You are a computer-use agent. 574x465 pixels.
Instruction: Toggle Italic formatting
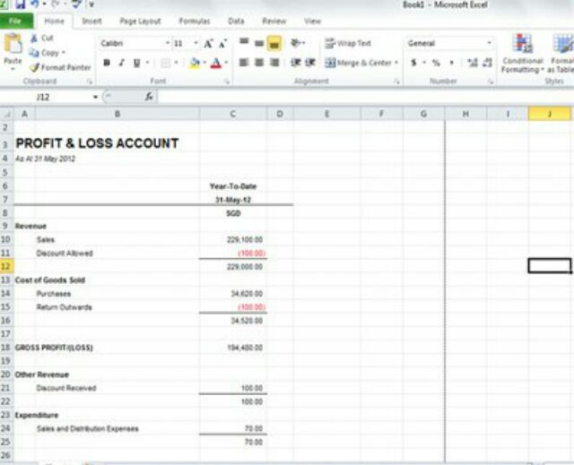pyautogui.click(x=122, y=63)
